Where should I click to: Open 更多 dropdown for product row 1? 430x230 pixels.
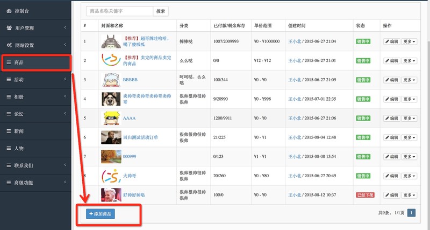(410, 41)
